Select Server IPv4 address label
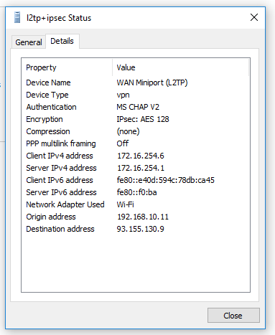275x335 pixels. 62,168
